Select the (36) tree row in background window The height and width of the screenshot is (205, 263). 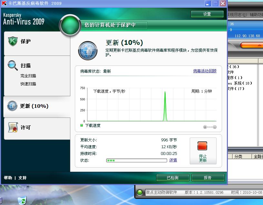point(234,67)
